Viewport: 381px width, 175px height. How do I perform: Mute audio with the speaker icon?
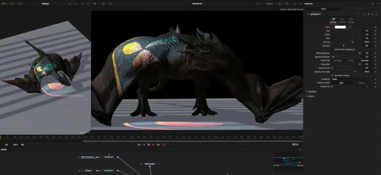22,145
